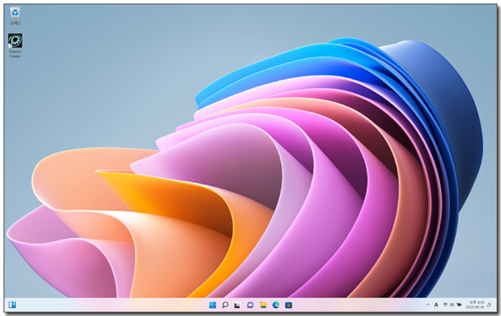Launch the Chat app from the taskbar
Viewport: 501px width, 316px height.
point(250,305)
